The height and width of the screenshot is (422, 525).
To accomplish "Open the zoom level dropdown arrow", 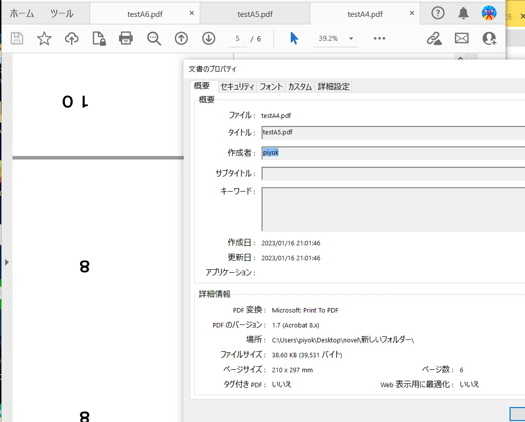I will (351, 38).
